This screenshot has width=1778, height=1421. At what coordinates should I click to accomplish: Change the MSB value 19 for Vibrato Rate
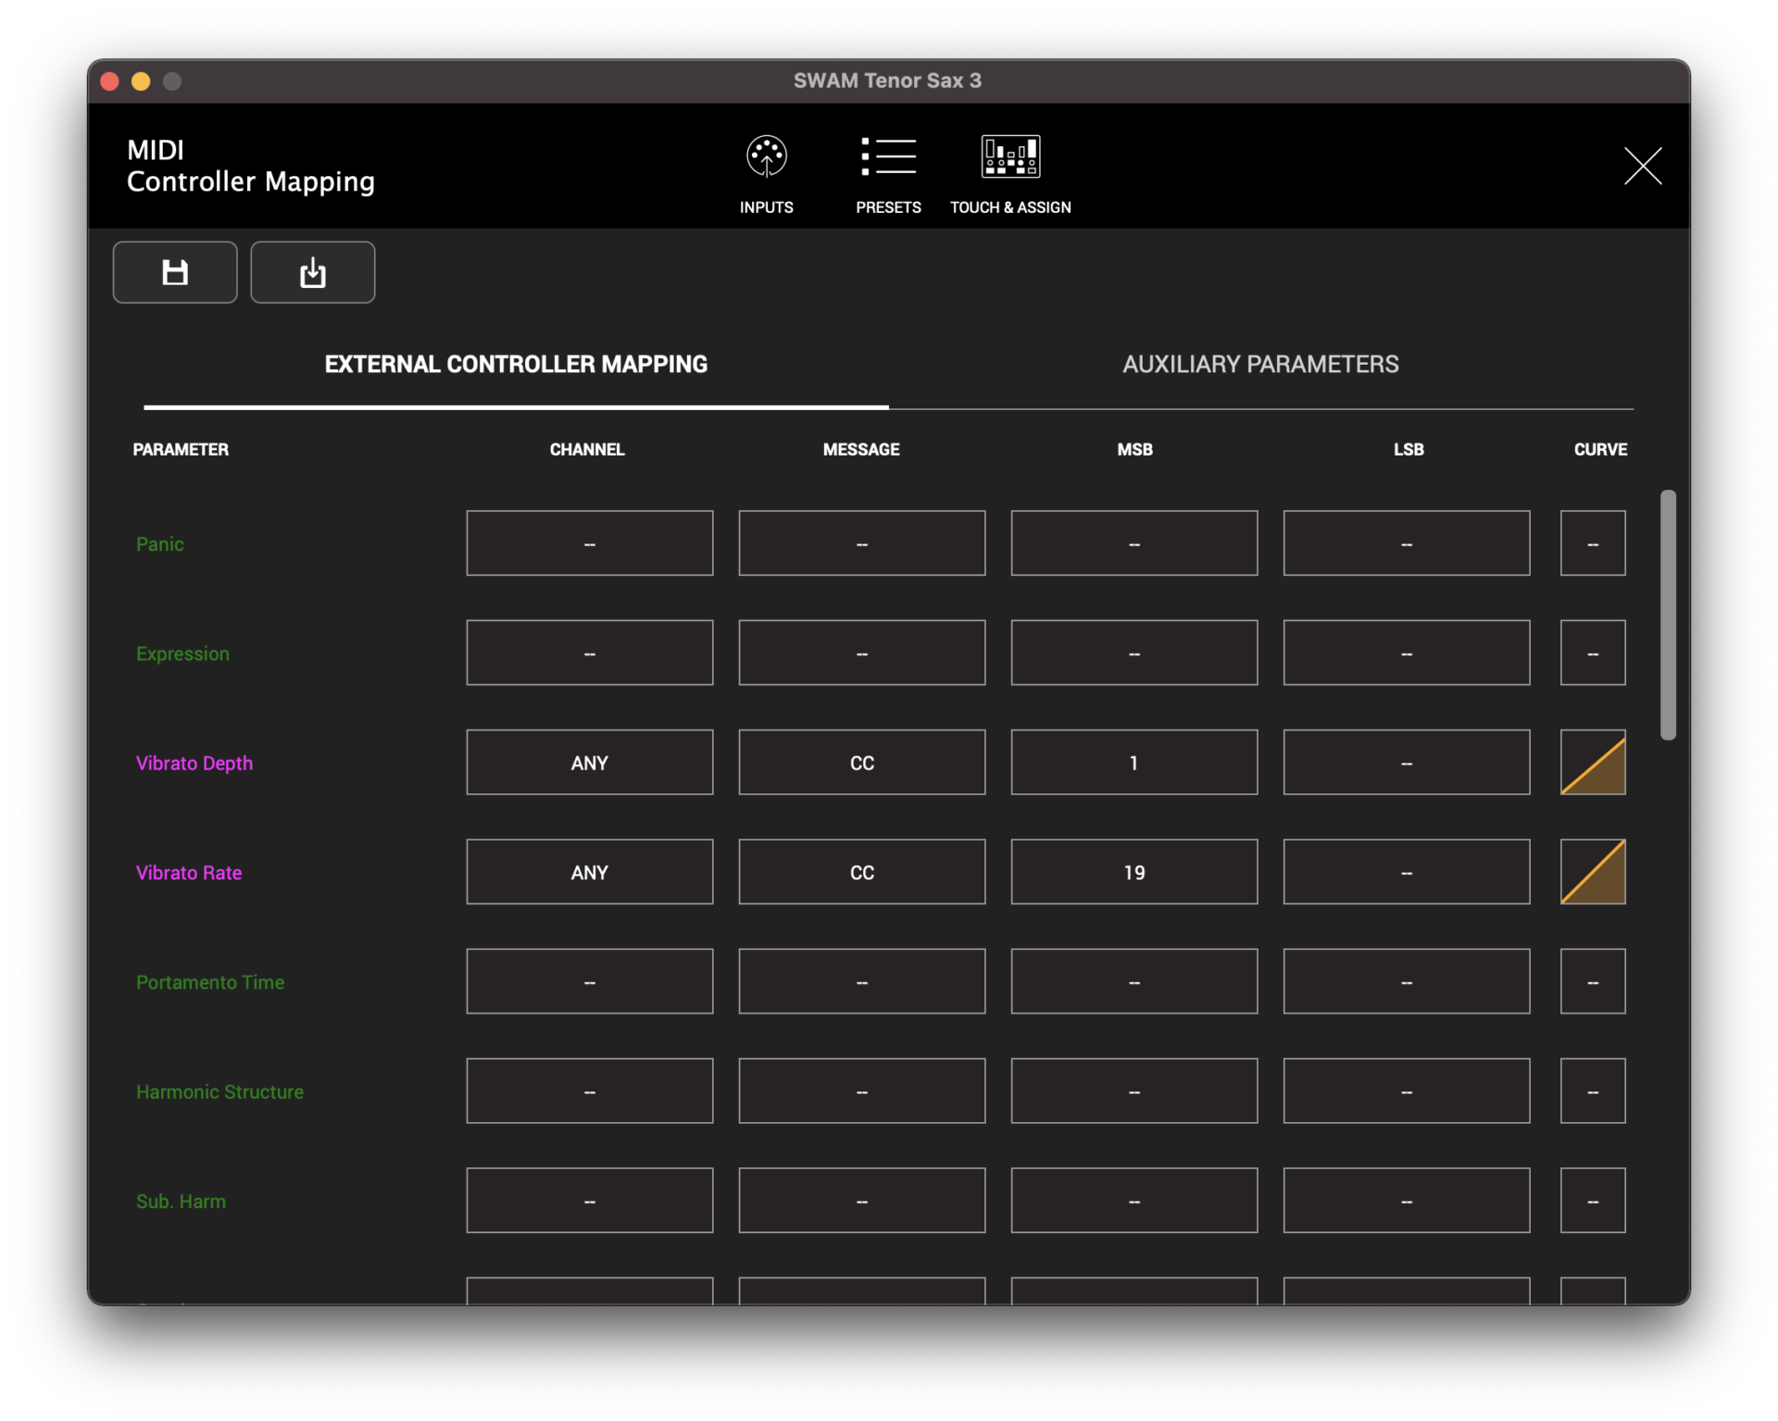1133,871
